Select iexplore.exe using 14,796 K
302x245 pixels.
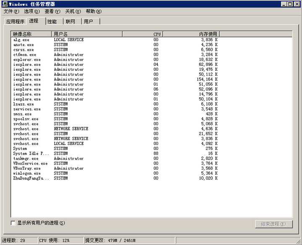click(115, 94)
